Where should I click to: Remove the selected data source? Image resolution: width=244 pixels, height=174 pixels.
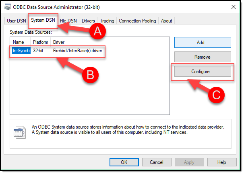pos(202,57)
